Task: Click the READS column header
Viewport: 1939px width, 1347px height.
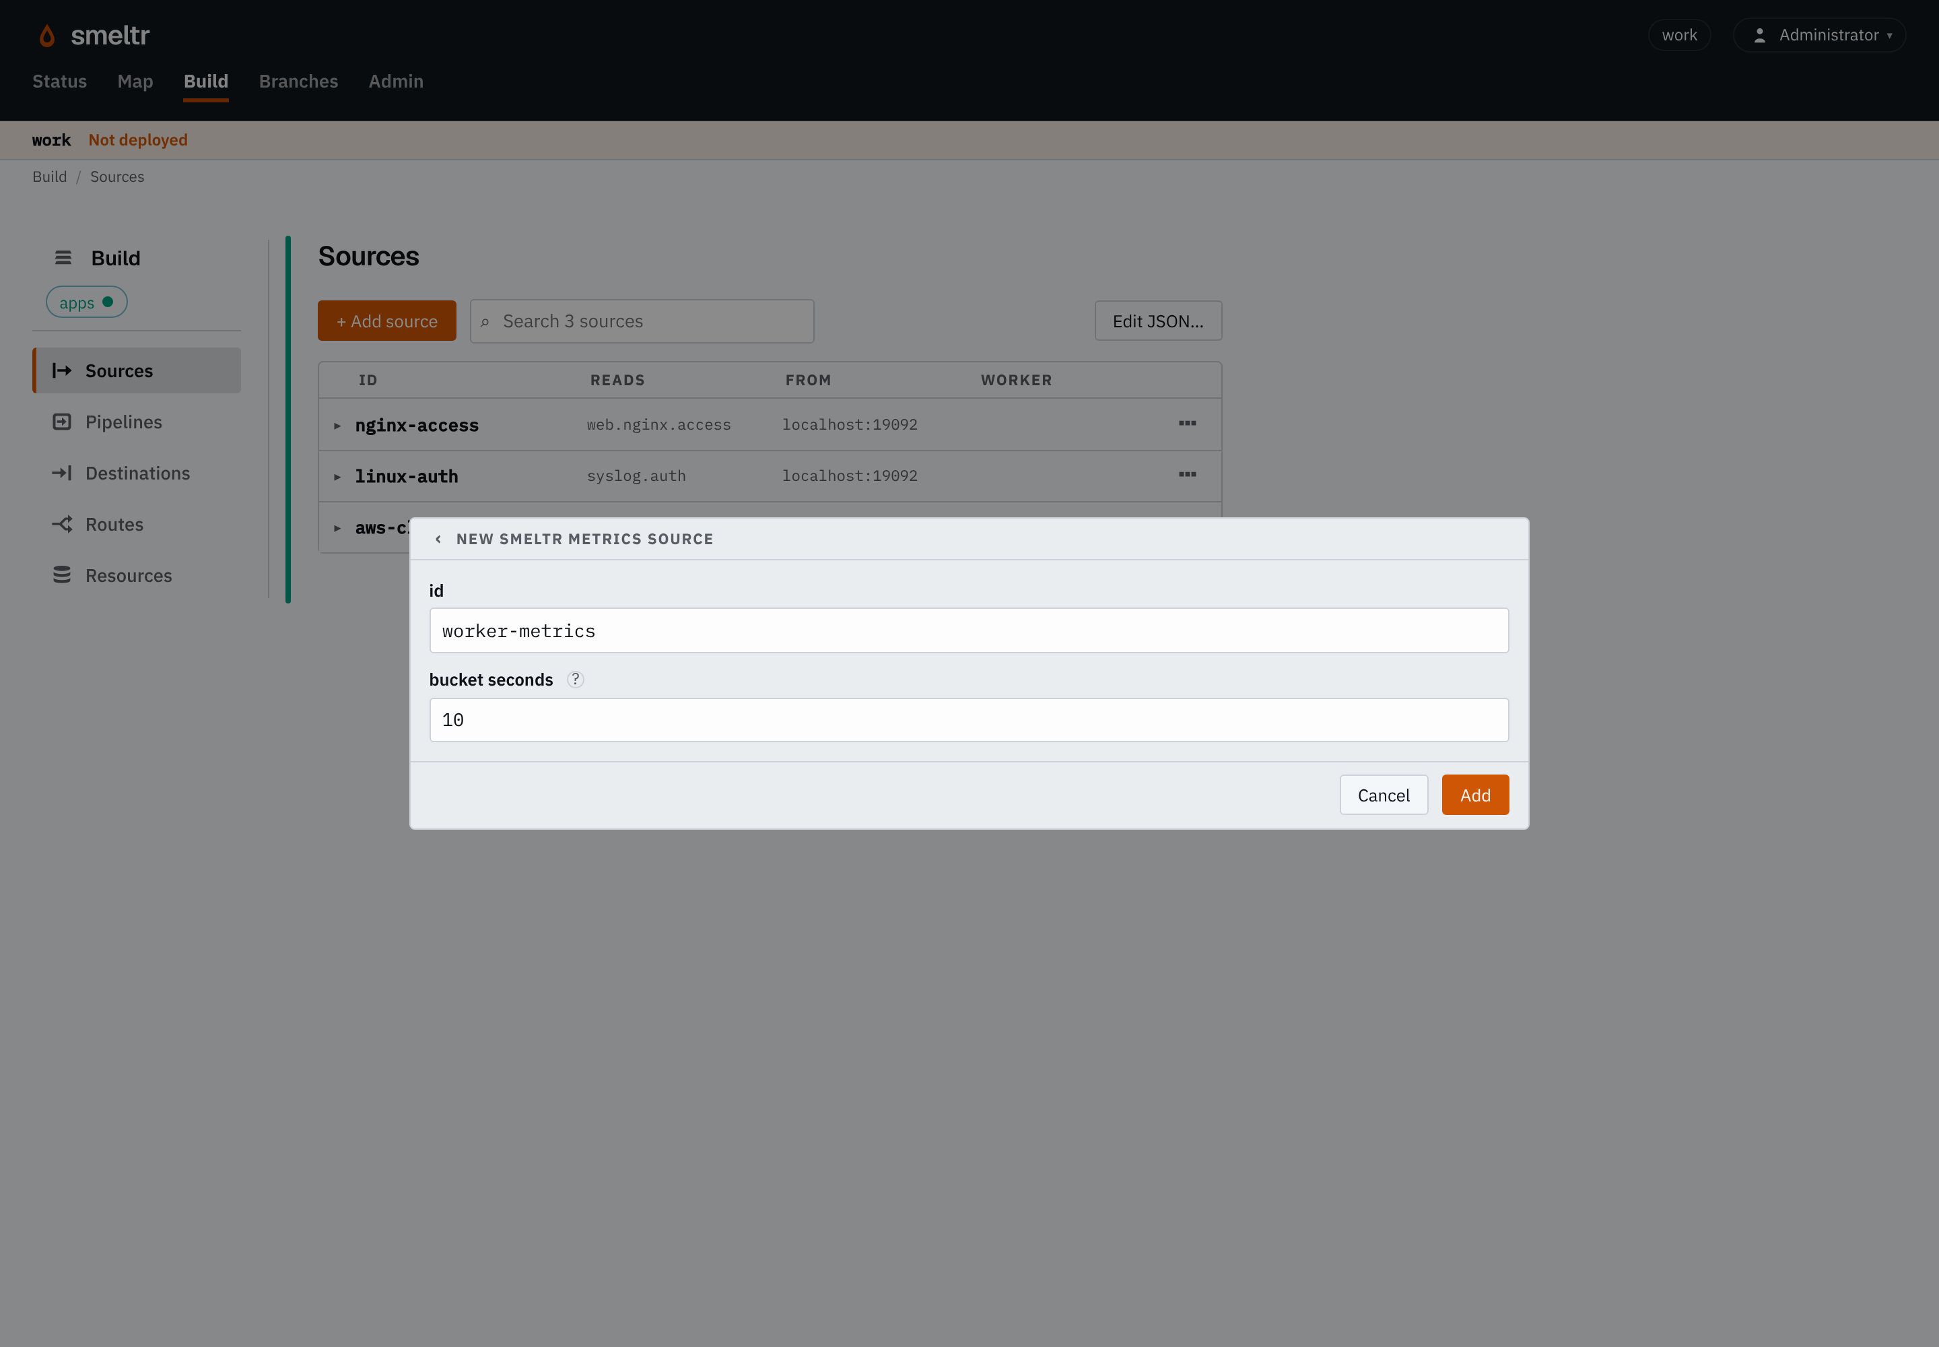Action: point(617,381)
